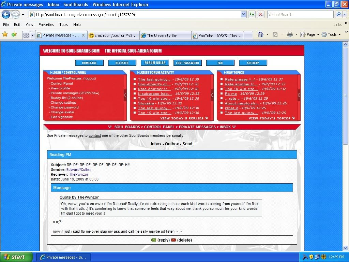This screenshot has height=262, width=349.
Task: Click in the Yahoo! Search field
Action: point(300,15)
